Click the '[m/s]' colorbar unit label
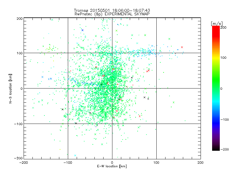Viewport: 236px width, 177px height. (x=217, y=24)
